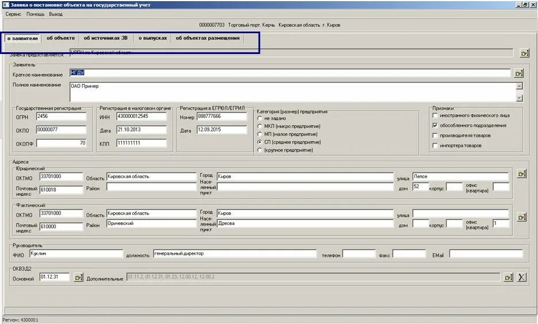Click the Выход menu item
538x324 pixels.
pyautogui.click(x=56, y=14)
